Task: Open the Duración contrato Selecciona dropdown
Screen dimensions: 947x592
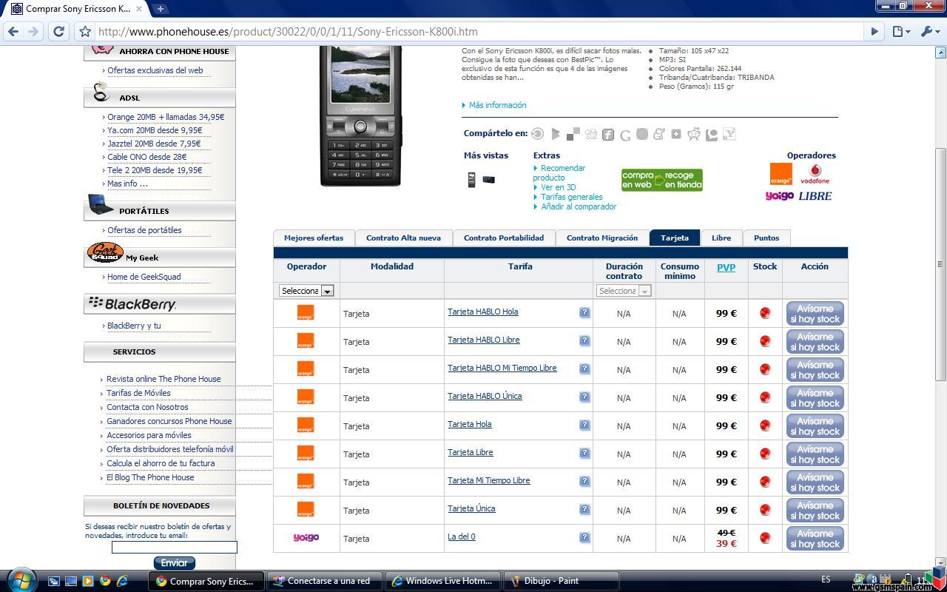Action: pyautogui.click(x=624, y=291)
